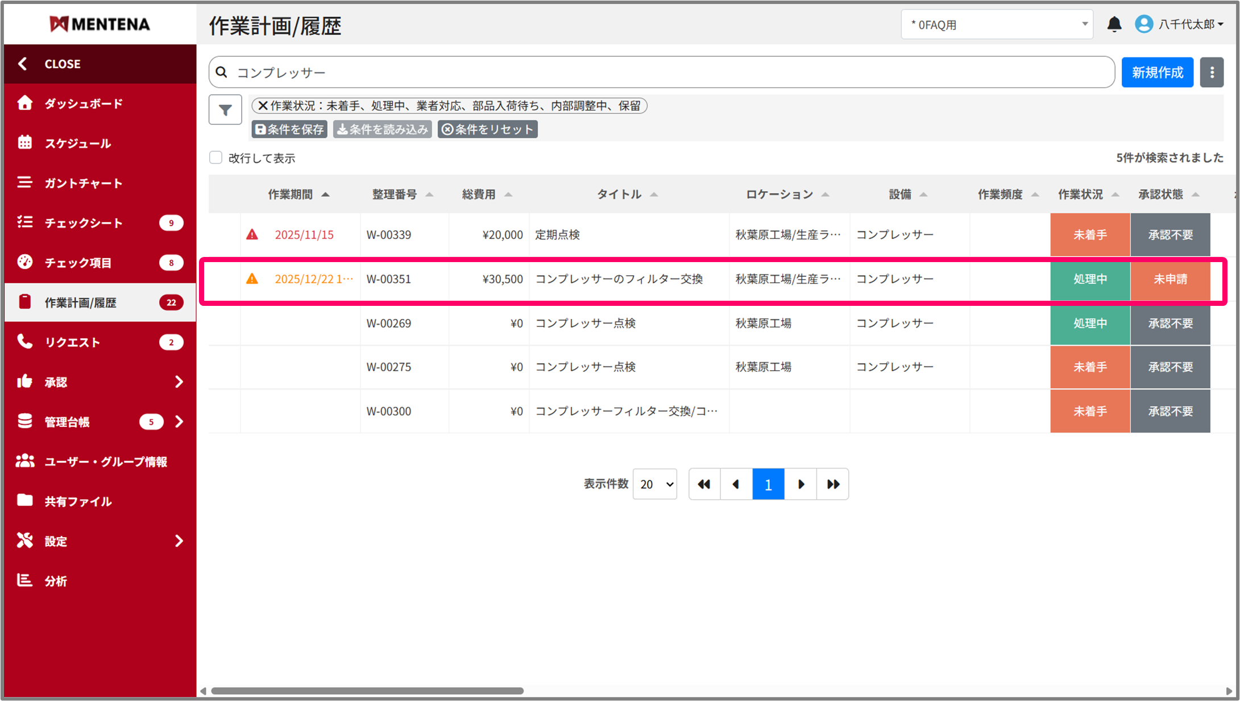Image resolution: width=1240 pixels, height=701 pixels.
Task: Click the 新規作成 button
Action: click(1157, 72)
